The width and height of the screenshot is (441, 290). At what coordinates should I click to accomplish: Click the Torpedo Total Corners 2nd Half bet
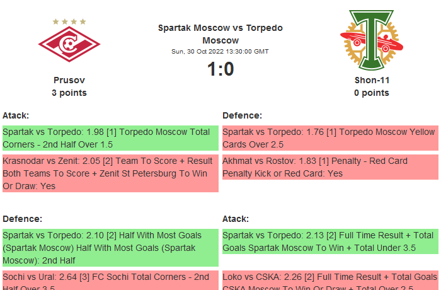[110, 138]
